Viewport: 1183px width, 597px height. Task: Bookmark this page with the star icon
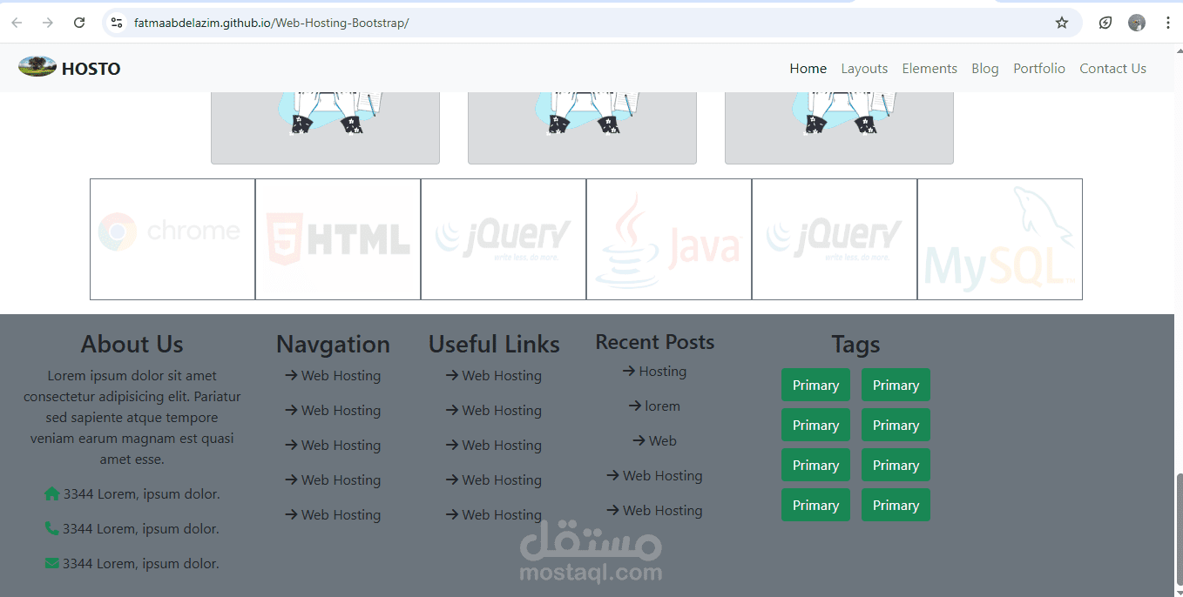pos(1062,23)
